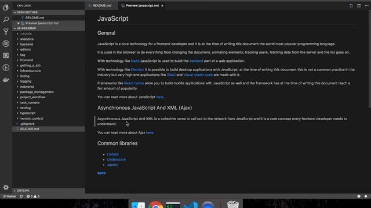Open the notifications bell in status bar
This screenshot has width=371, height=208.
[366, 196]
